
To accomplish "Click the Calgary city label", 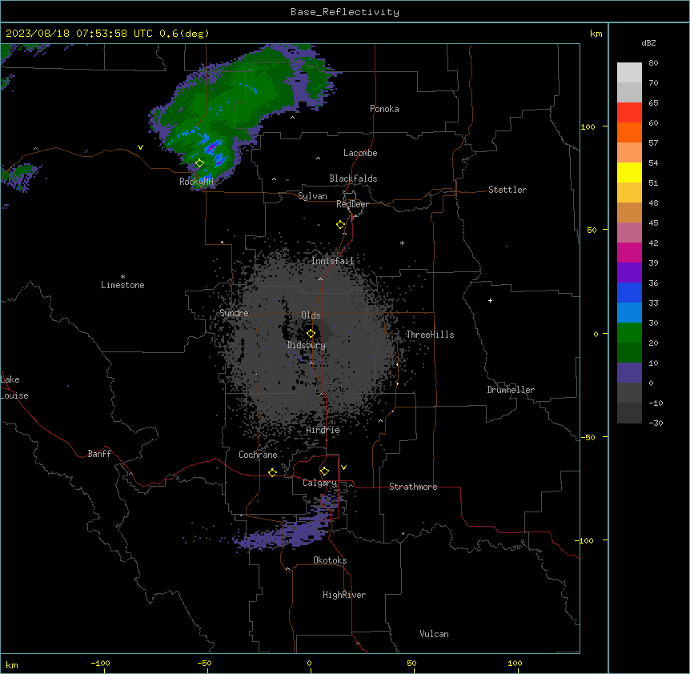I will (320, 483).
